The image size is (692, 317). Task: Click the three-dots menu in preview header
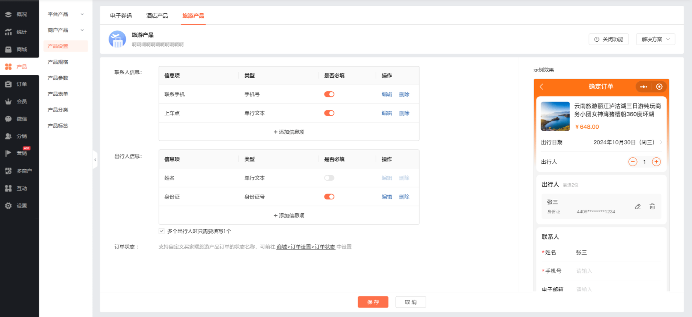click(644, 87)
